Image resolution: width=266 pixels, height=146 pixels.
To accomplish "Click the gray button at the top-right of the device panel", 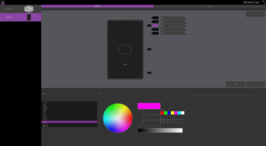I will [x=256, y=14].
